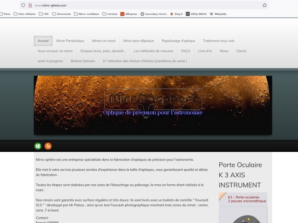Open the AliExpress bookmark
Screen dimensions: 298x223
129,14
